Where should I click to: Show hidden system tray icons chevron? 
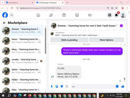[x=107, y=95]
